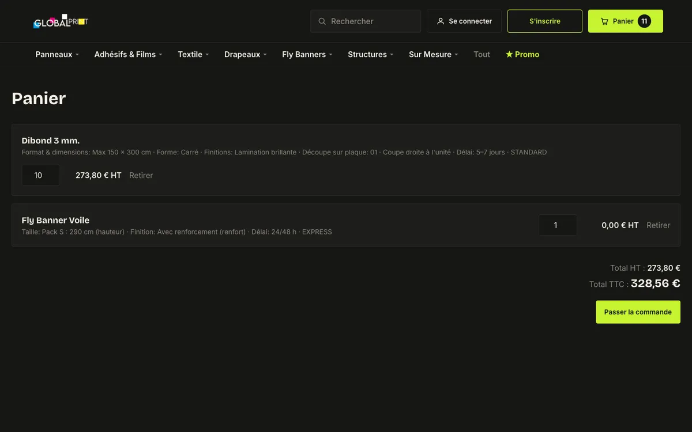The height and width of the screenshot is (432, 692).
Task: Click the Dibond quantity field
Action: point(41,175)
